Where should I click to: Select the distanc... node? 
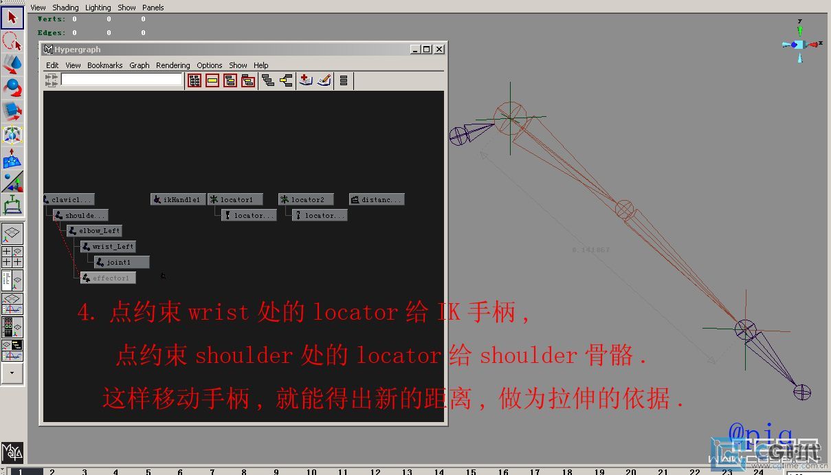[377, 199]
